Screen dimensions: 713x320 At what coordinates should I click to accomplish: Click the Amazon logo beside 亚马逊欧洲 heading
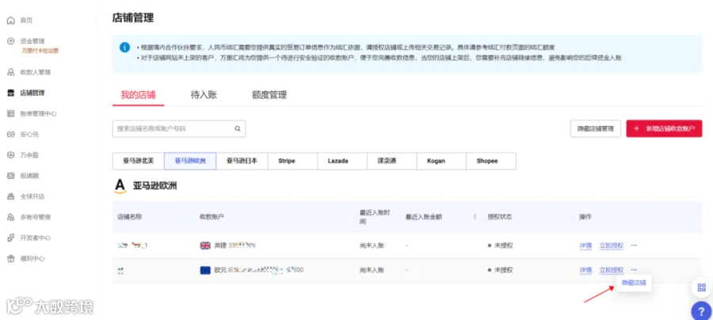(120, 186)
